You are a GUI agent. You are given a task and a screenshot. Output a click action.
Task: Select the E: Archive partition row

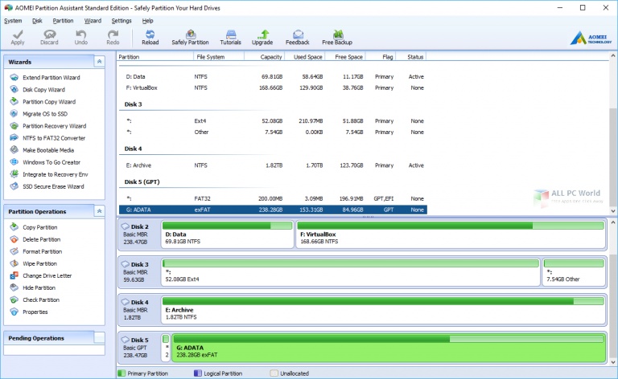coord(273,165)
